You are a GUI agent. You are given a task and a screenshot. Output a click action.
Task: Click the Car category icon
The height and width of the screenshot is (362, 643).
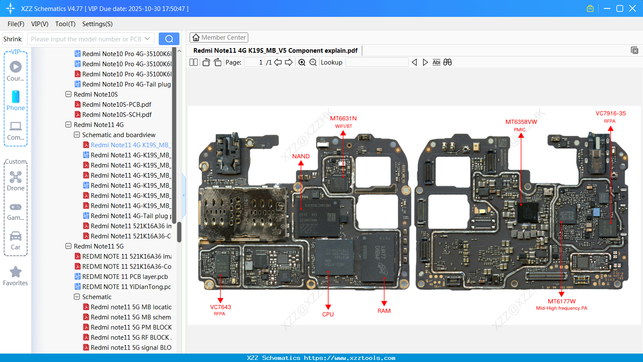[x=15, y=236]
